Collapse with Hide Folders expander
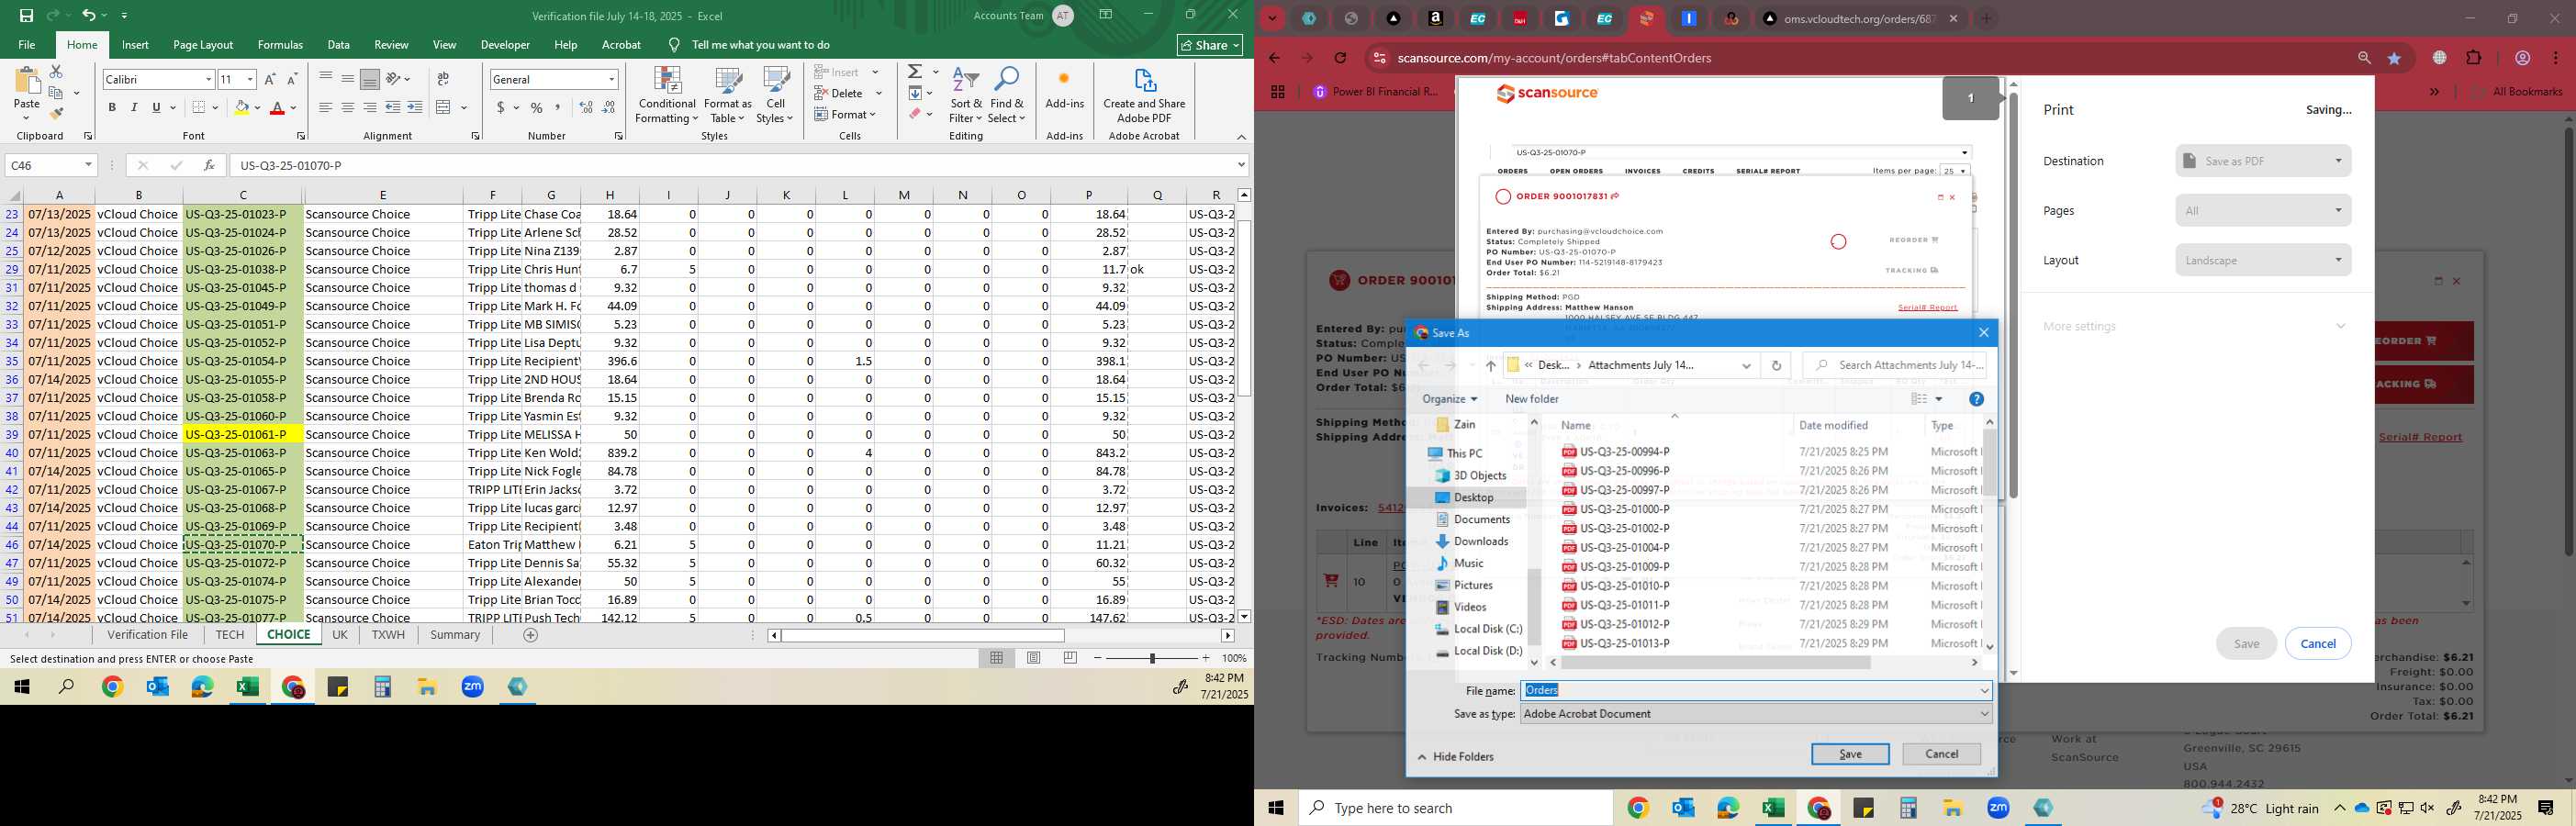This screenshot has width=2576, height=826. [x=1456, y=757]
